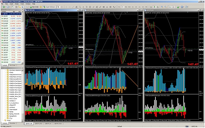Open the Common tab in Navigator
The width and height of the screenshot is (205, 128).
click(x=5, y=123)
